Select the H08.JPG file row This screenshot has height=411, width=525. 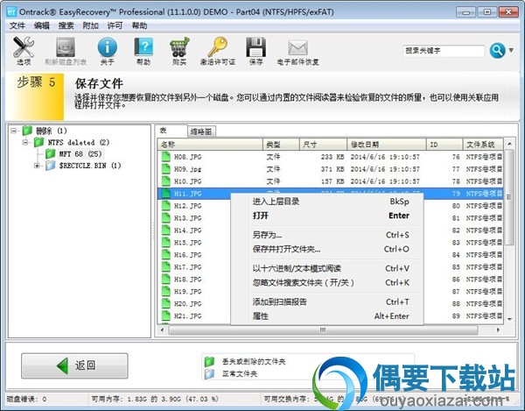(330, 157)
